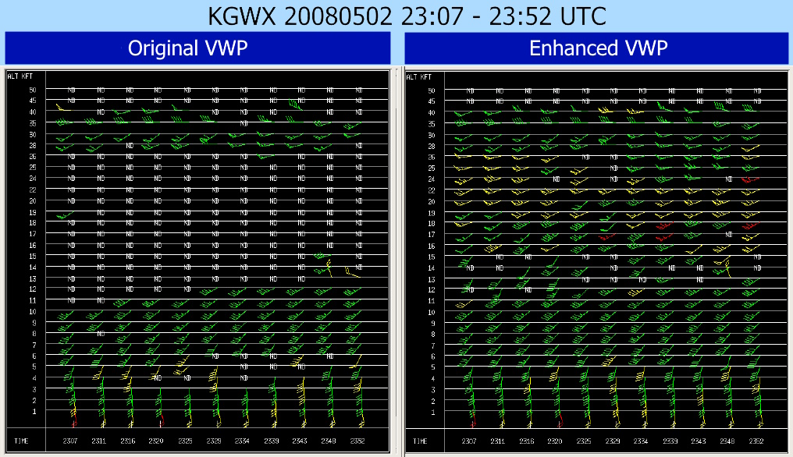Image resolution: width=793 pixels, height=457 pixels.
Task: Pick time 2311 in Enhanced VWP panel
Action: pyautogui.click(x=498, y=441)
